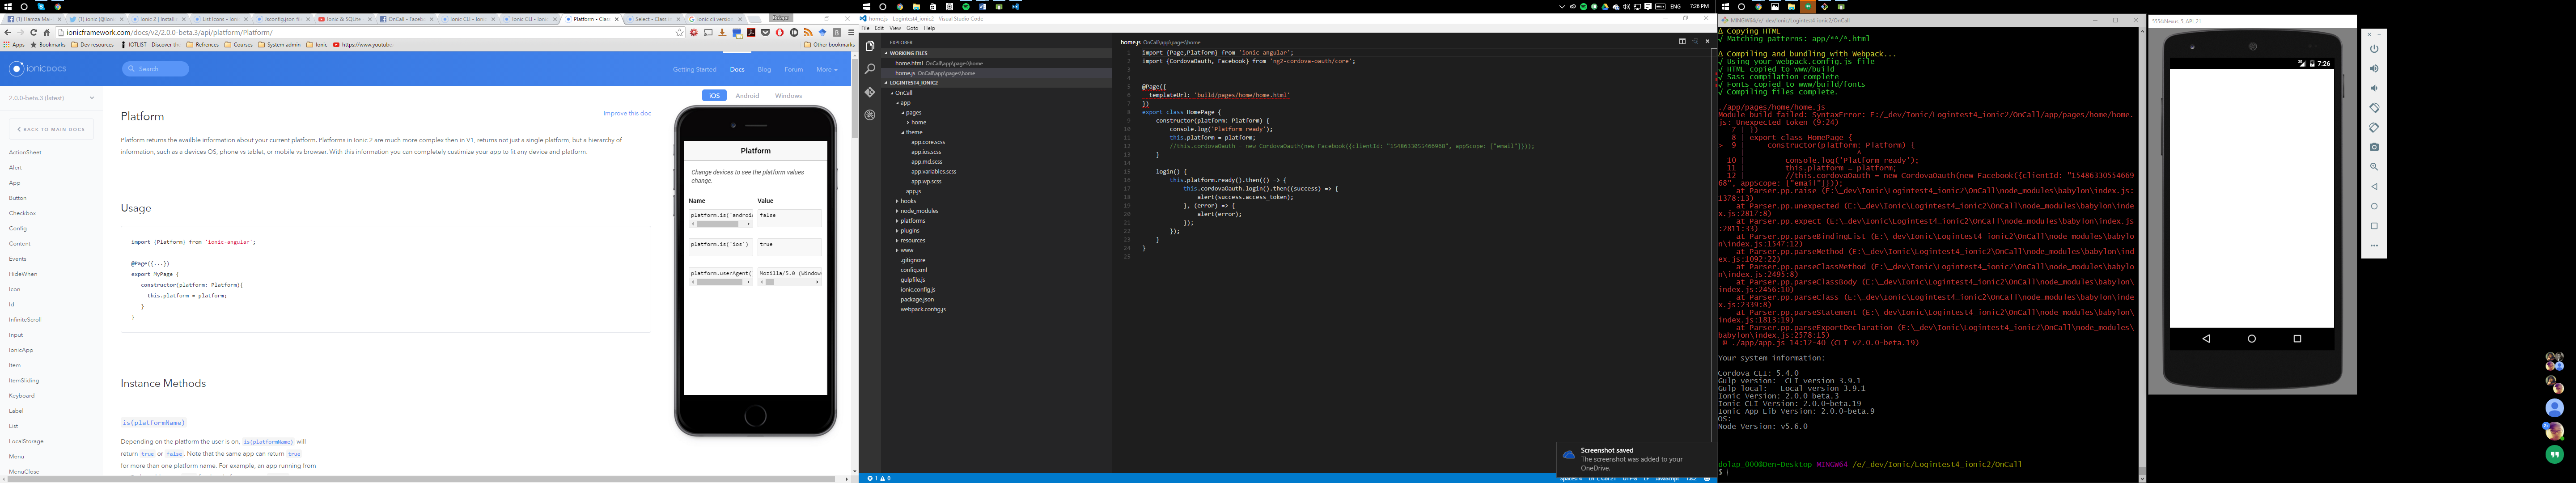Screen dimensions: 2576x483
Task: Toggle split editor layout in VS Code
Action: coord(1683,42)
